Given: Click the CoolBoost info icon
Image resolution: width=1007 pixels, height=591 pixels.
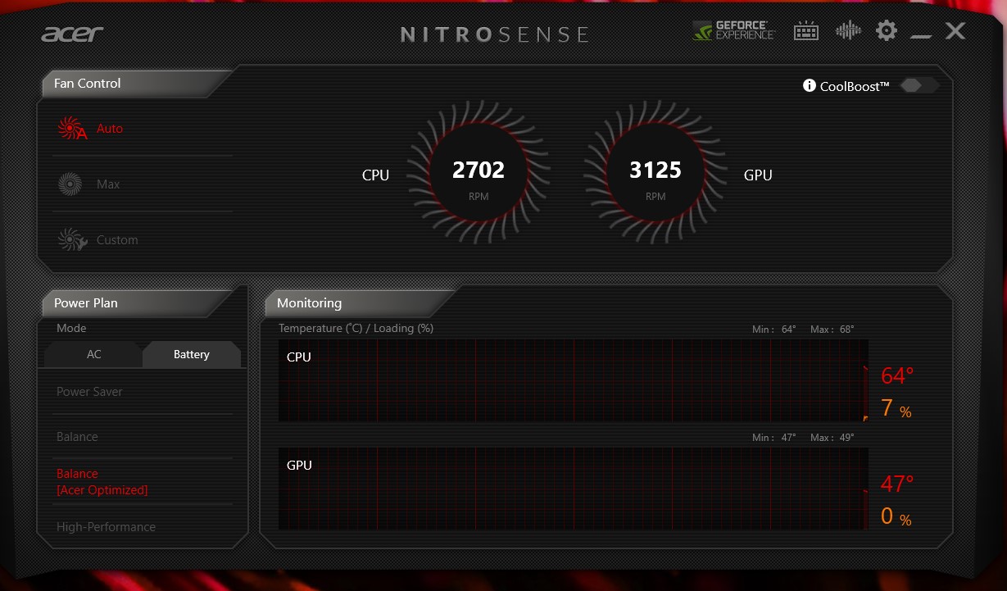Looking at the screenshot, I should (x=810, y=86).
